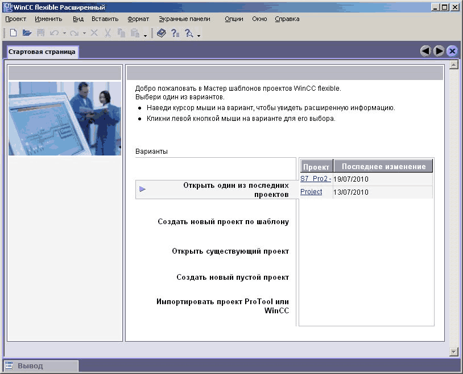This screenshot has height=374, width=463.
Task: Choose Открыть существующий проект option
Action: click(x=230, y=251)
